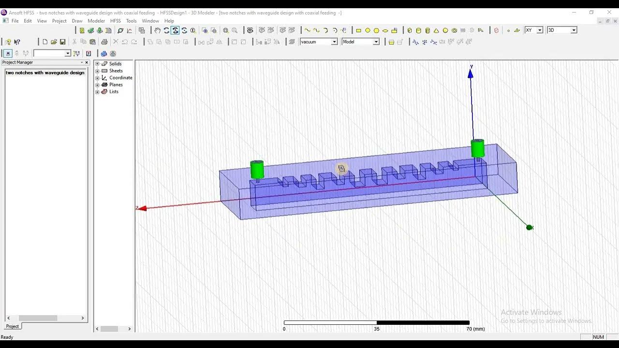Screen dimensions: 619x348
Task: Click the Paste clipboard icon
Action: tap(92, 42)
